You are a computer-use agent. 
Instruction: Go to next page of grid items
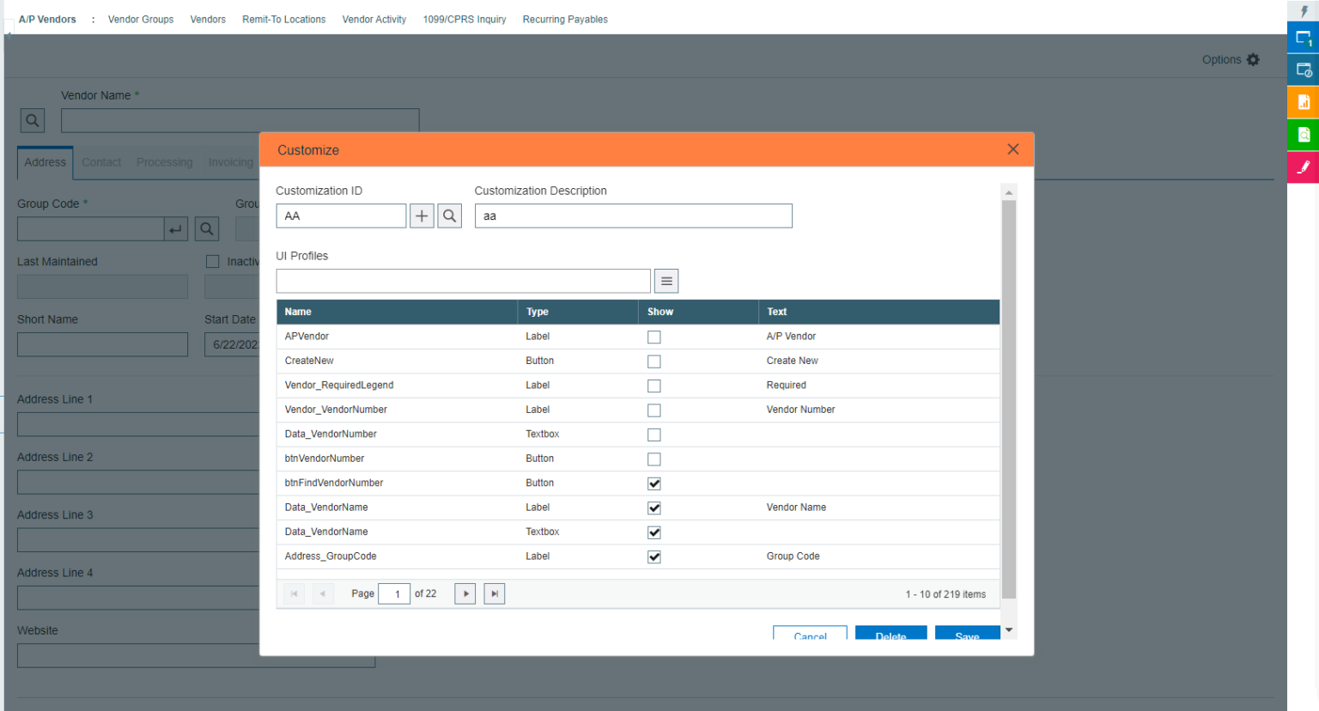(465, 593)
